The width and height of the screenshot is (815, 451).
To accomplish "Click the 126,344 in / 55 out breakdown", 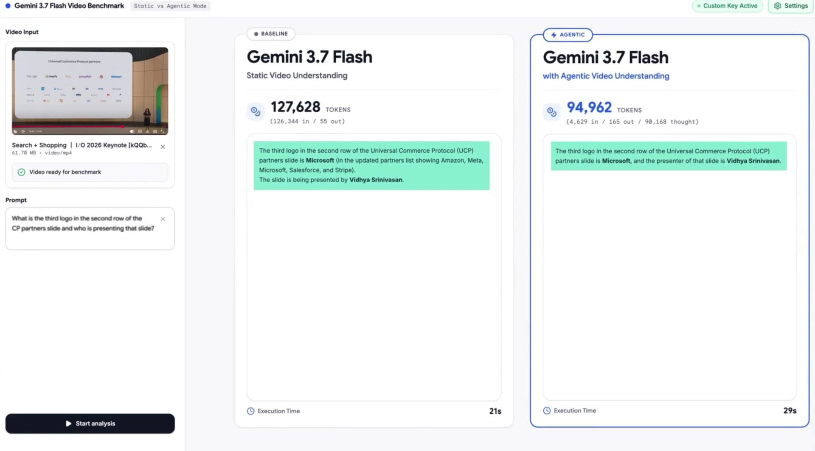I will (x=307, y=121).
